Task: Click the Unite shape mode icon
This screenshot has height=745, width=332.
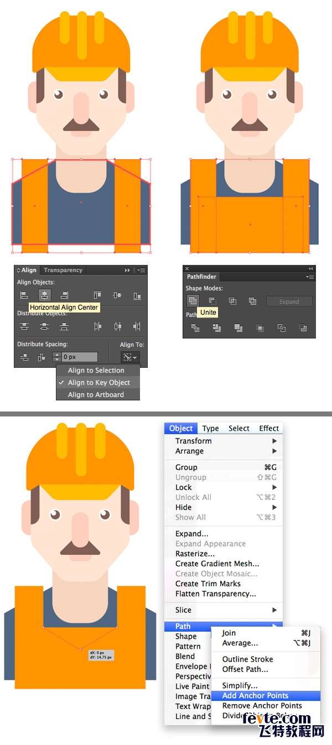Action: 192,301
